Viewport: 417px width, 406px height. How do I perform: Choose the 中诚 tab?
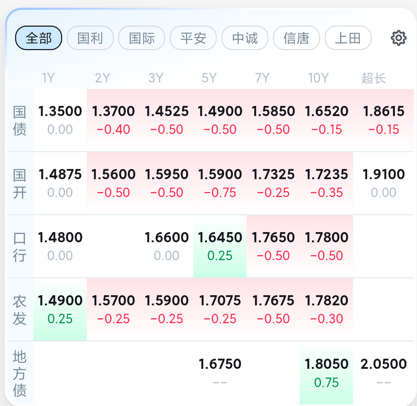click(x=245, y=38)
